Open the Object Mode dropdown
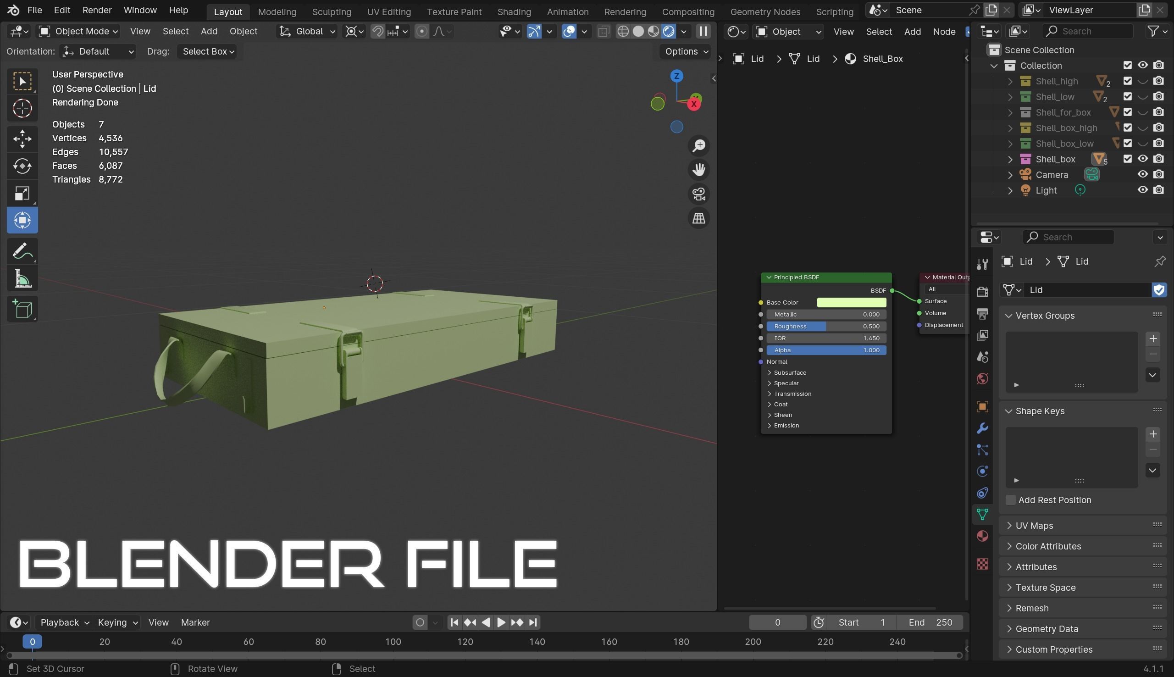1174x677 pixels. (x=78, y=31)
